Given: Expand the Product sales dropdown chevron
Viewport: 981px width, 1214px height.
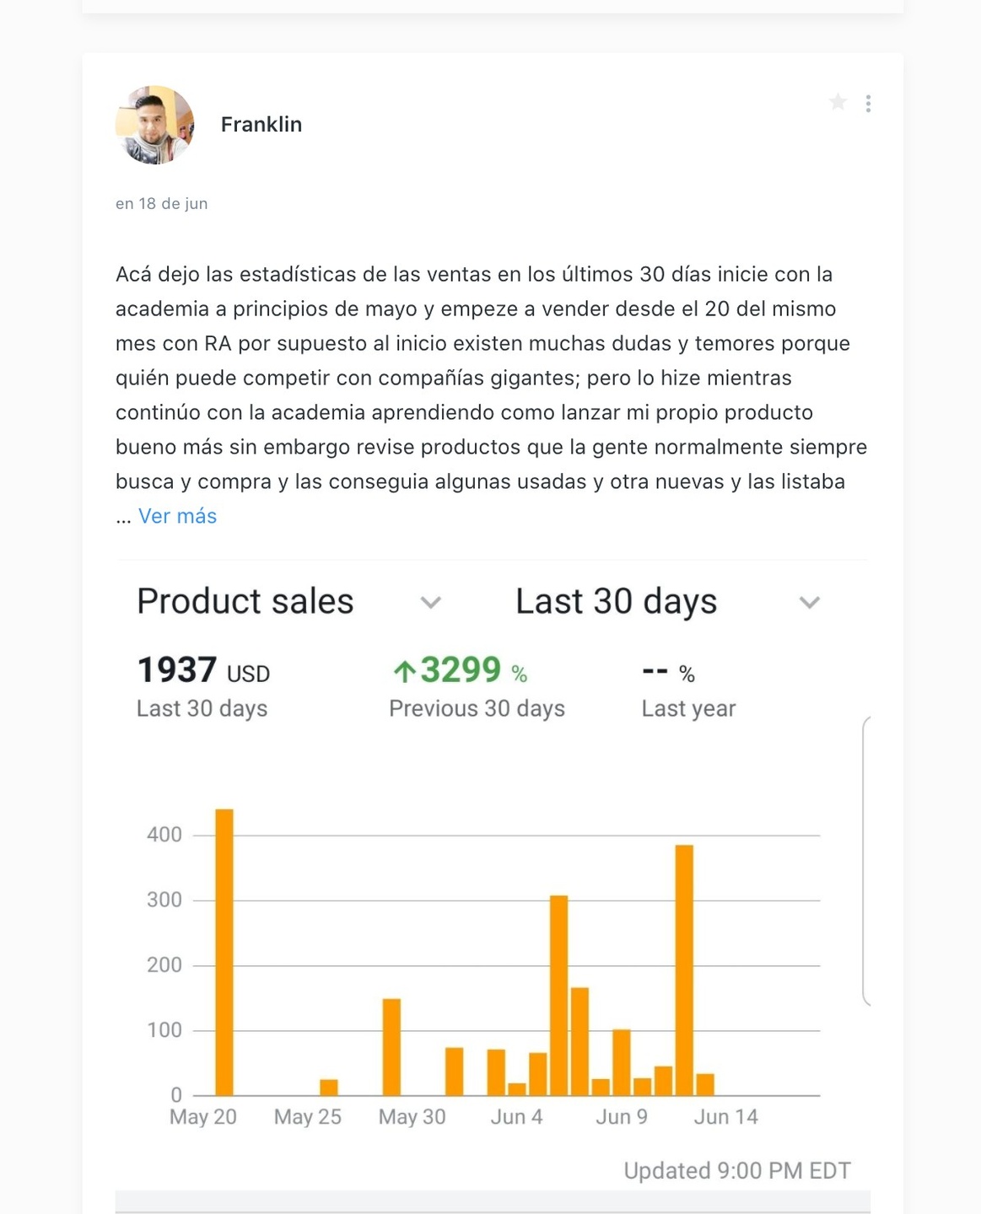Looking at the screenshot, I should [431, 602].
